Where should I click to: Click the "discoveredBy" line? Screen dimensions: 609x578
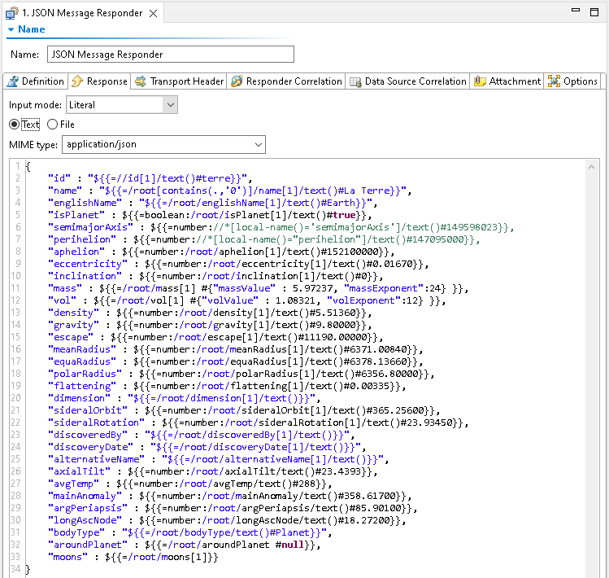pos(201,435)
